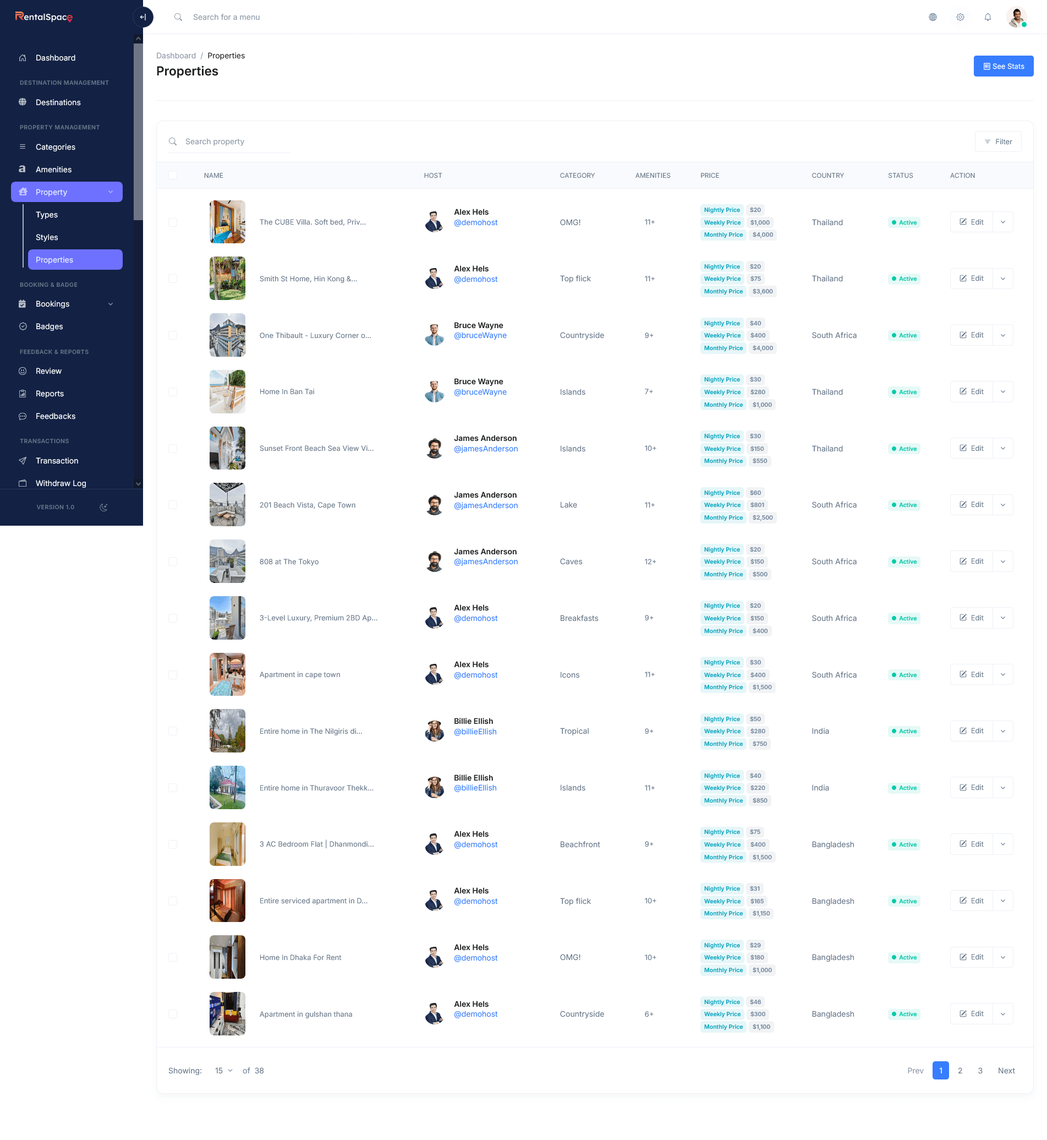
Task: Click the Categories list icon
Action: pos(23,147)
